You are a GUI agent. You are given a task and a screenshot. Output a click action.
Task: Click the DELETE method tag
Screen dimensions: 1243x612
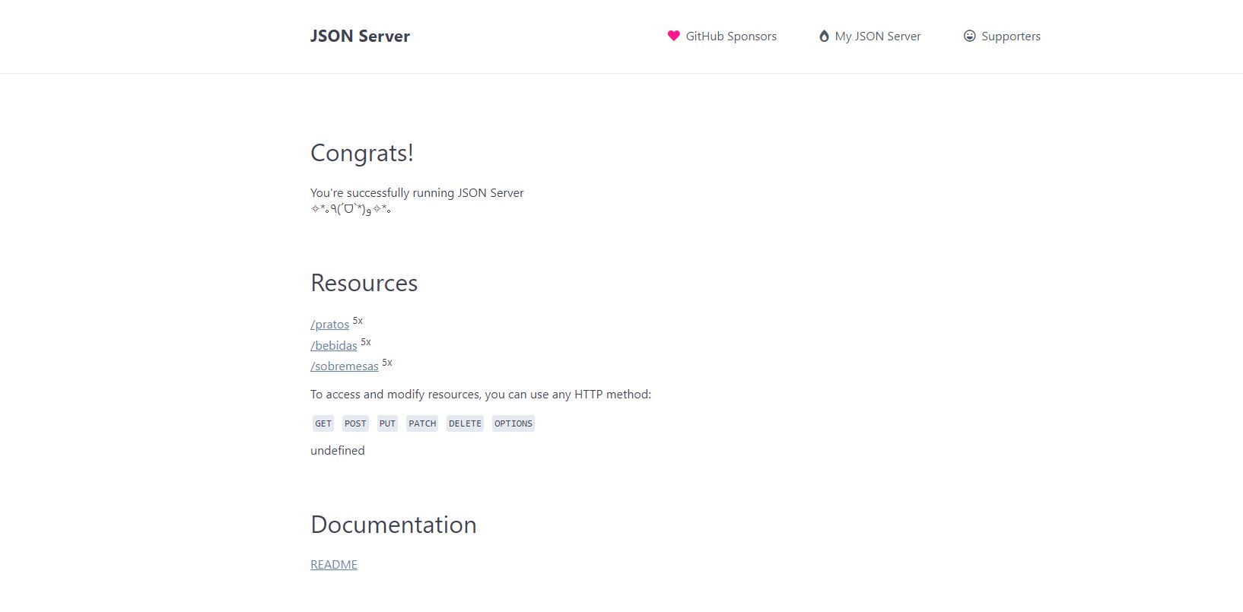tap(465, 423)
